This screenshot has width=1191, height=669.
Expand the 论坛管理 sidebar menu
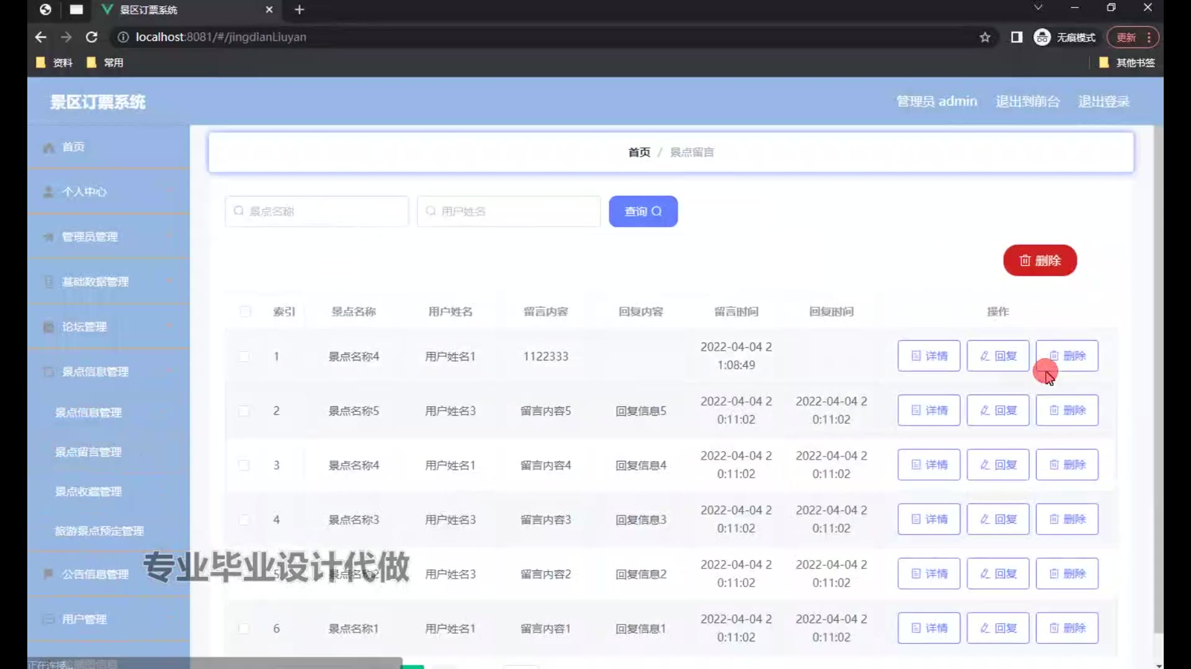109,327
